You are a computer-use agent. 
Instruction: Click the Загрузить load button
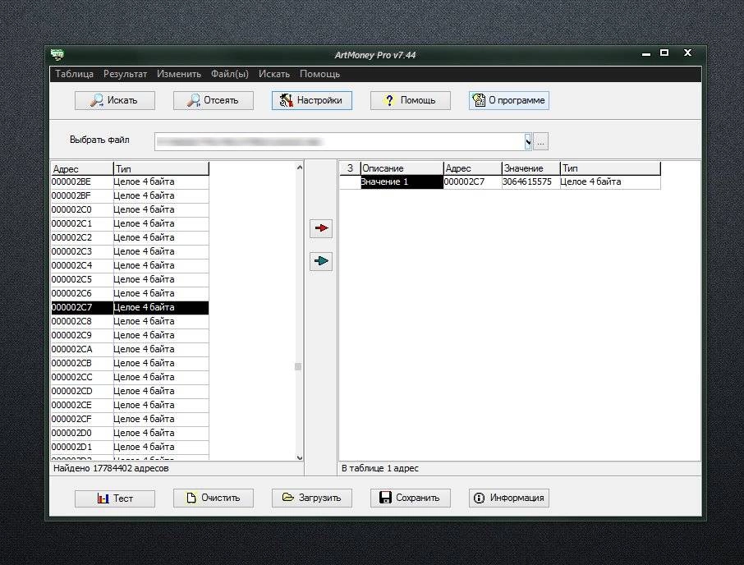[312, 498]
